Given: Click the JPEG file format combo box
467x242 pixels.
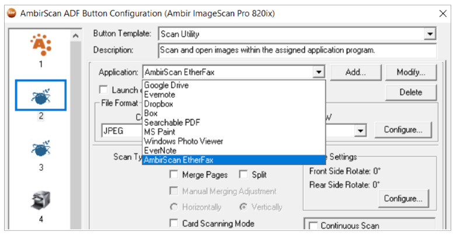Looking at the screenshot, I should (122, 131).
